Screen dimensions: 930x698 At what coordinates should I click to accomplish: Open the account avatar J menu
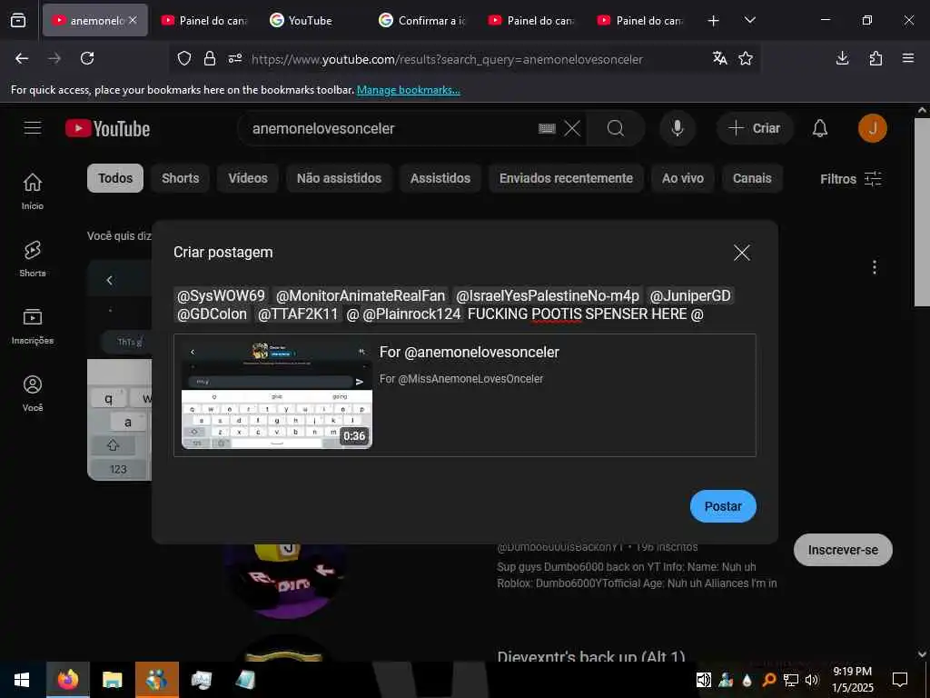click(x=873, y=128)
